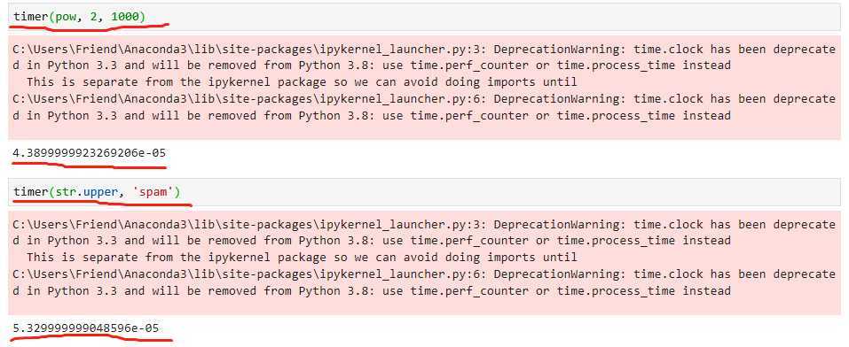Screen dimensions: 849x347
Task: Place cursor on 'pow' in first cell
Action: [x=66, y=17]
